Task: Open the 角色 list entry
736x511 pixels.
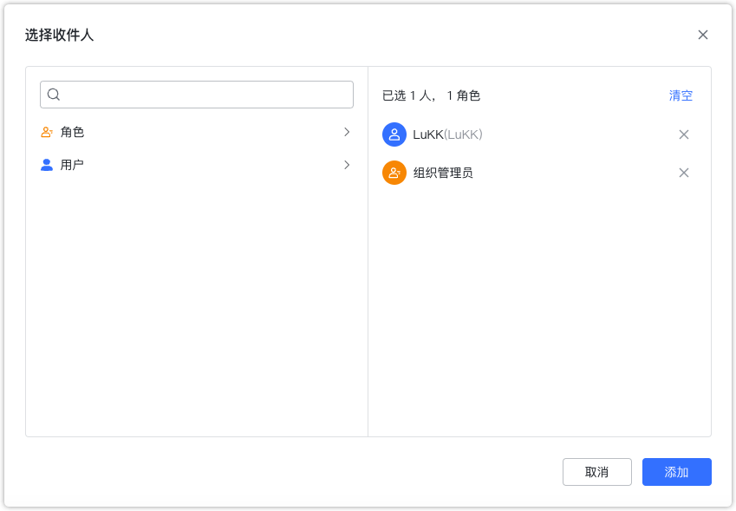Action: [71, 132]
